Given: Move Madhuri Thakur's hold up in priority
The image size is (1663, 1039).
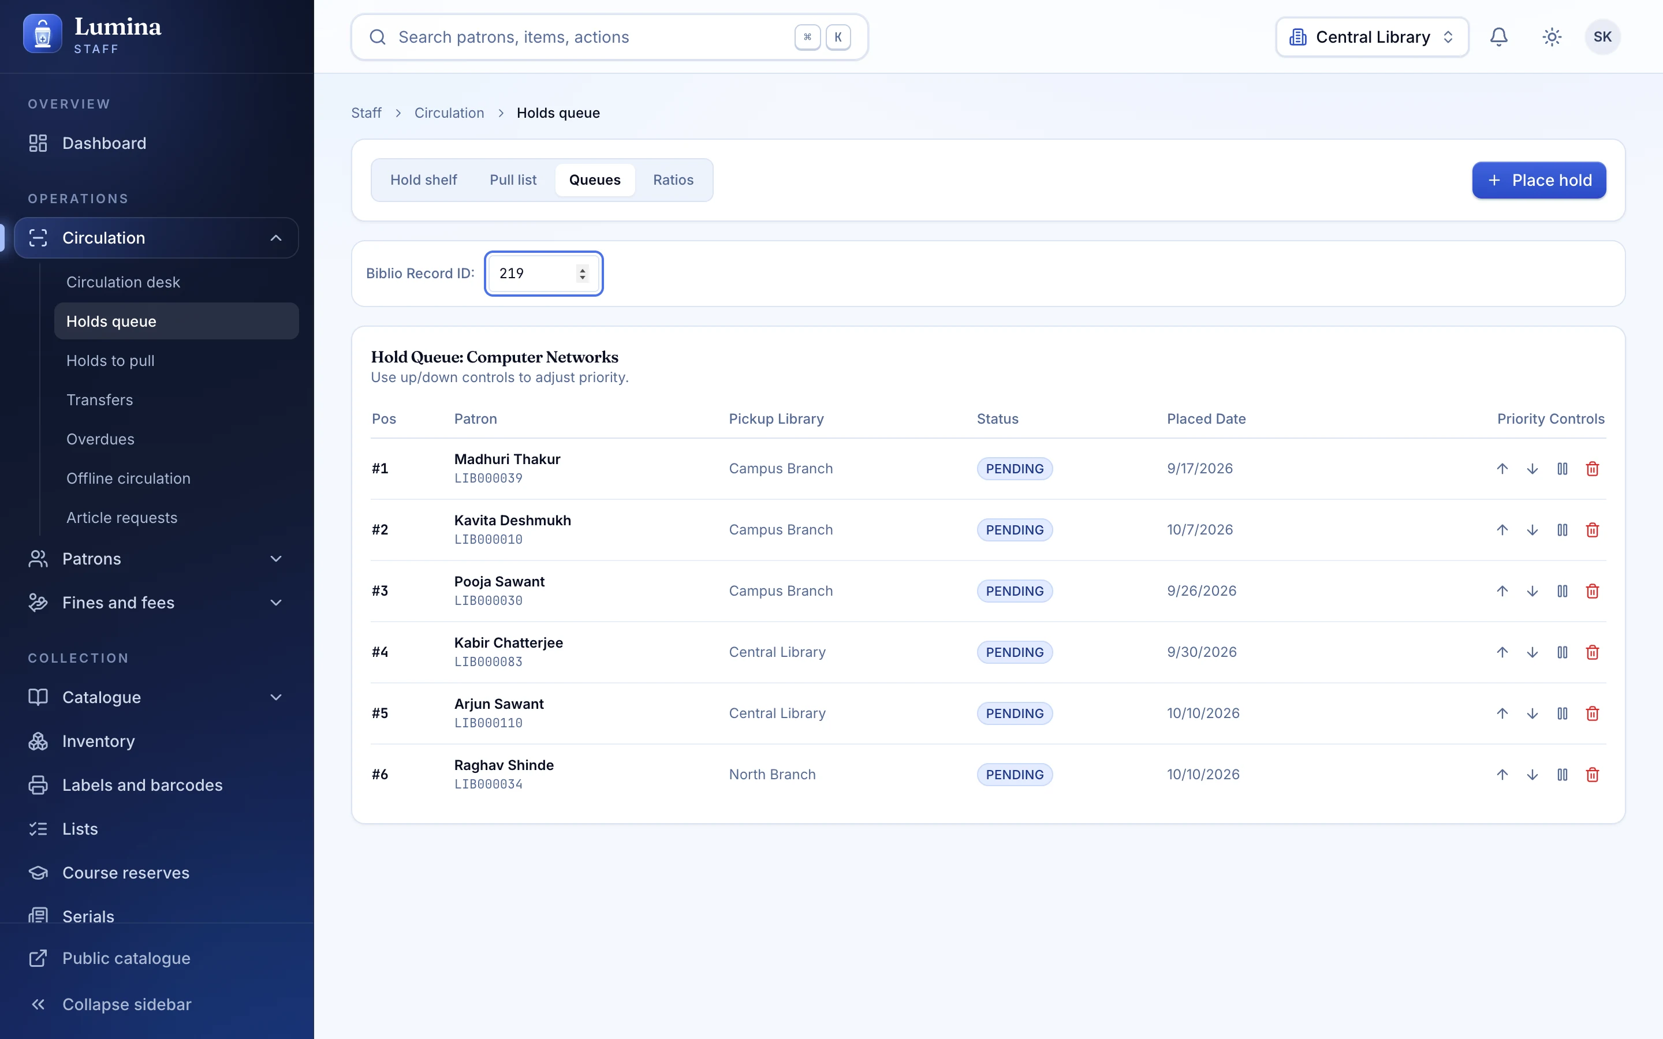Looking at the screenshot, I should [x=1502, y=469].
